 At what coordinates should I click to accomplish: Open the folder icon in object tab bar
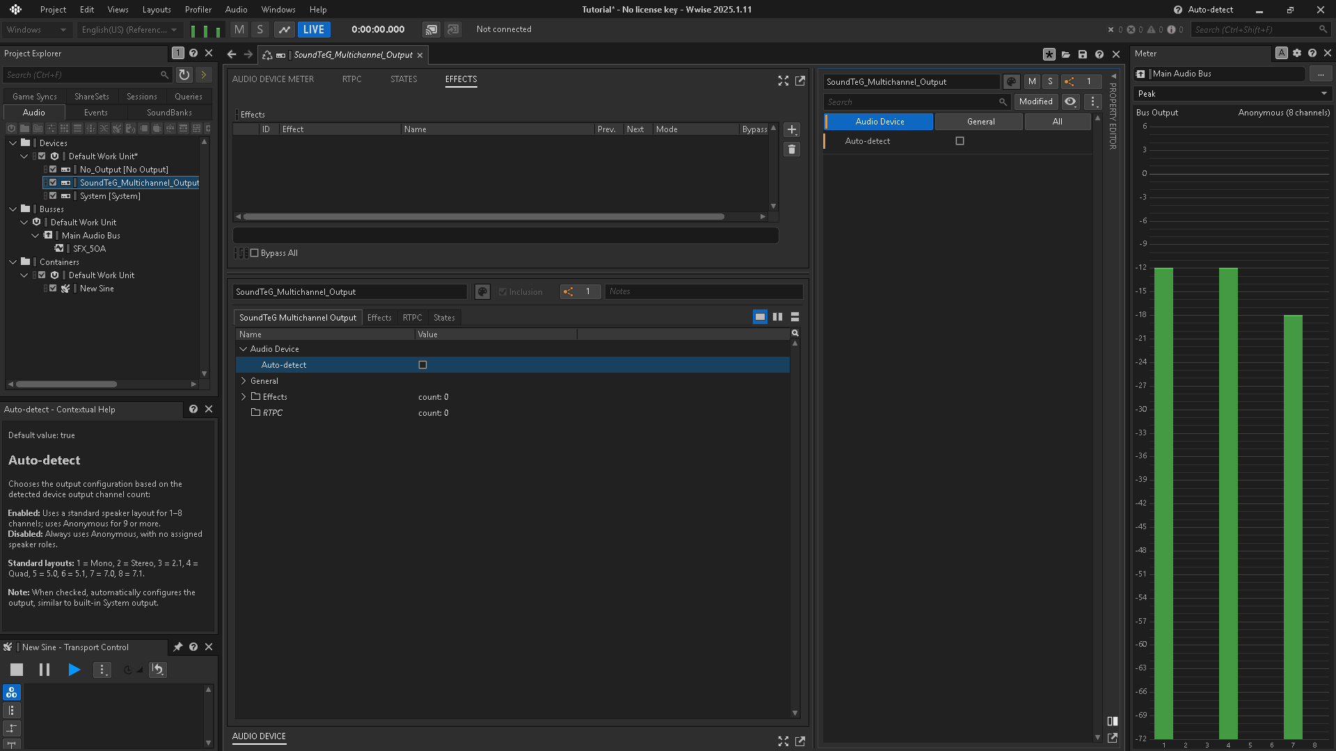[1066, 54]
